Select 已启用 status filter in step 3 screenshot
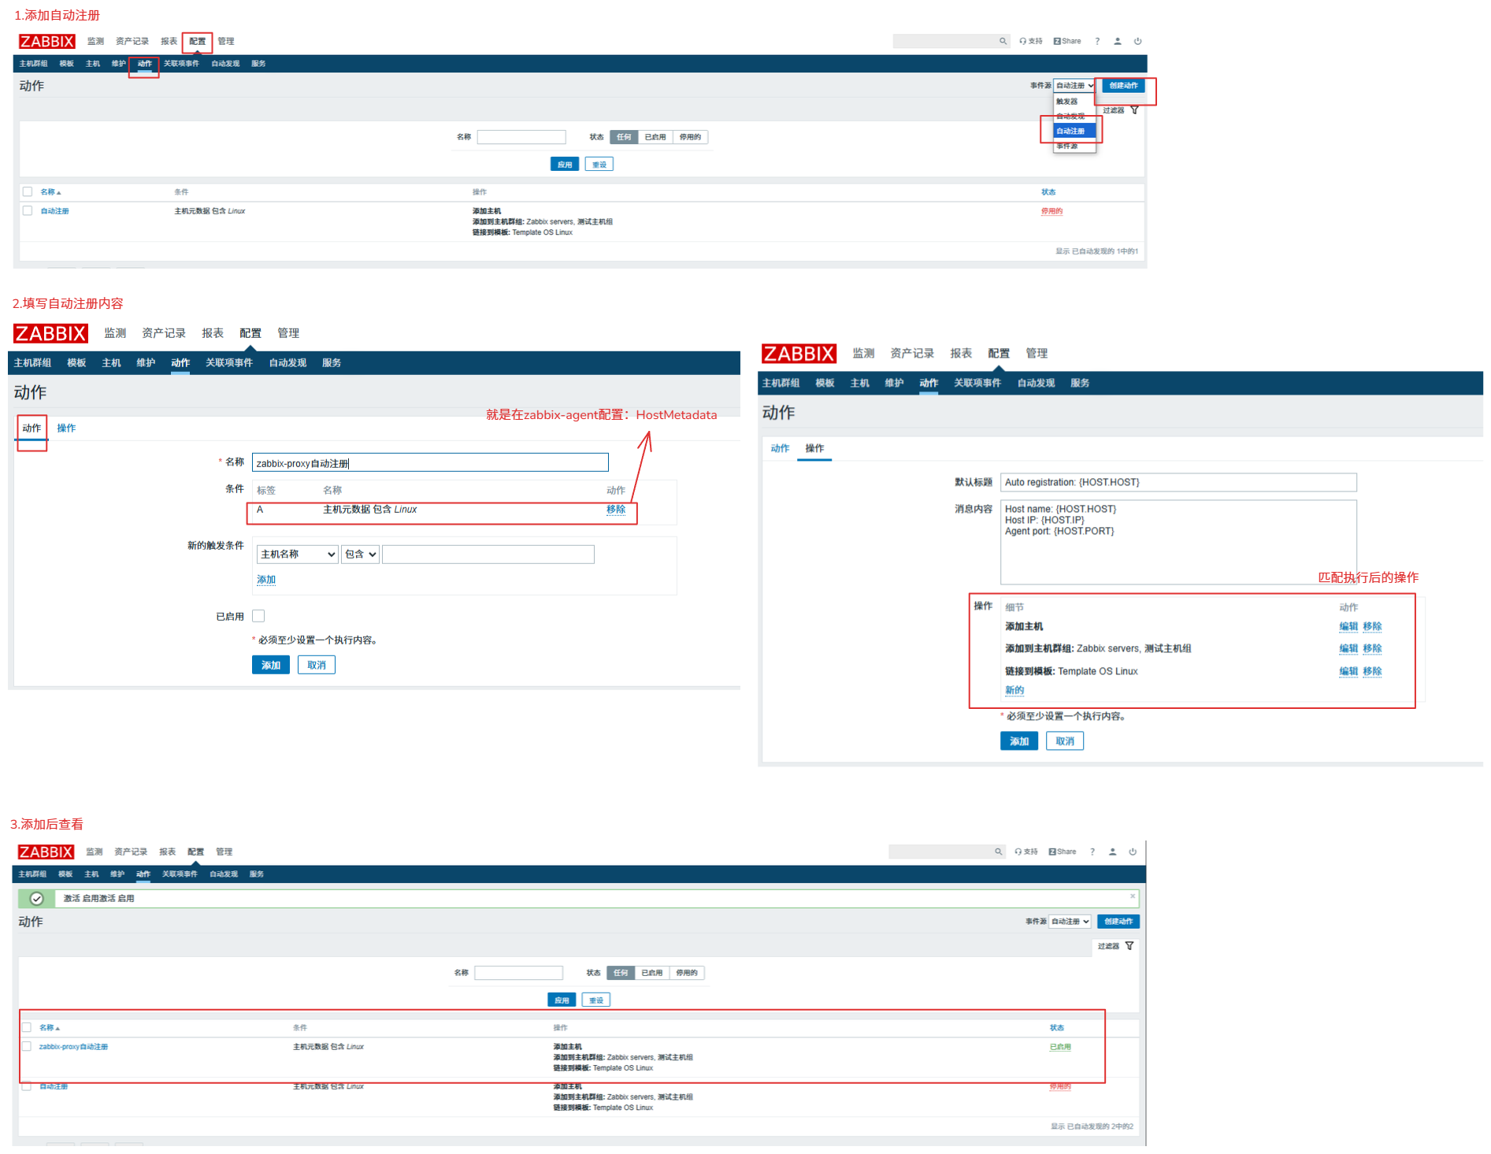The height and width of the screenshot is (1154, 1491). [652, 973]
